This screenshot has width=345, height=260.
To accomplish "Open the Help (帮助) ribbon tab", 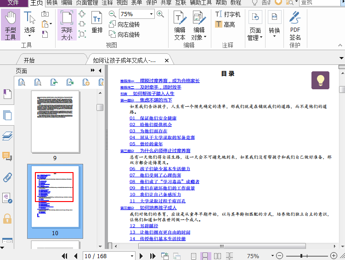I will click(221, 3).
